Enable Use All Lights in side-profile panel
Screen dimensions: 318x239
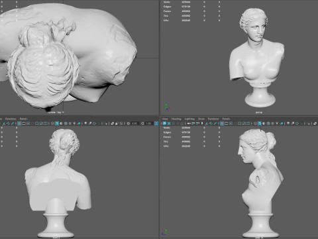[277, 123]
